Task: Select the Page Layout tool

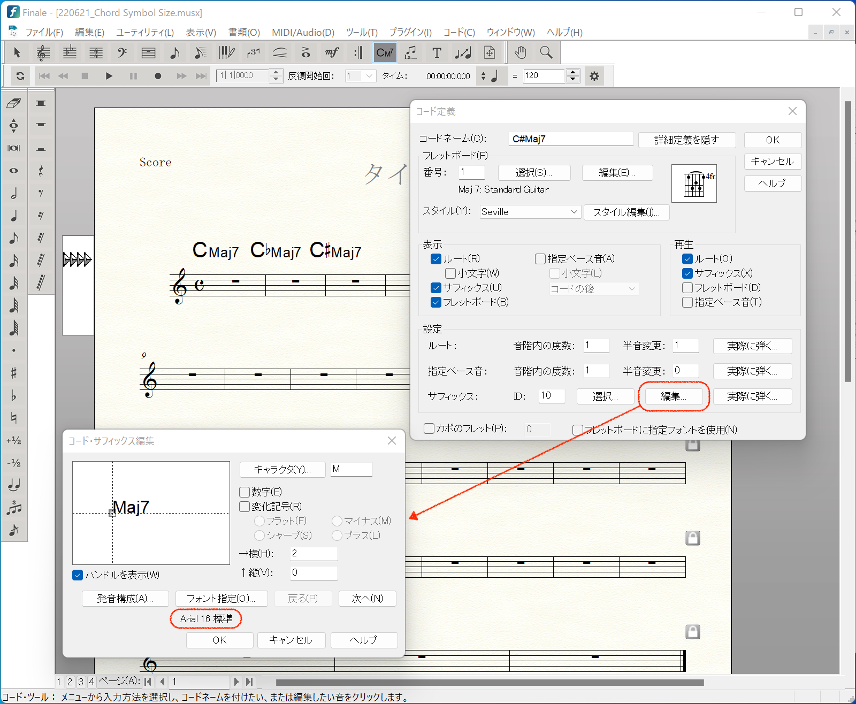Action: pos(489,52)
